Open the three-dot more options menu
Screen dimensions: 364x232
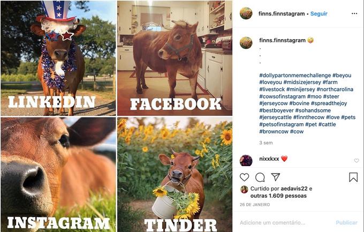[x=354, y=13]
